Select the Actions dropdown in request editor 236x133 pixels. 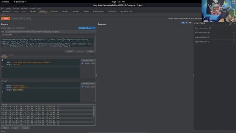click(x=21, y=28)
